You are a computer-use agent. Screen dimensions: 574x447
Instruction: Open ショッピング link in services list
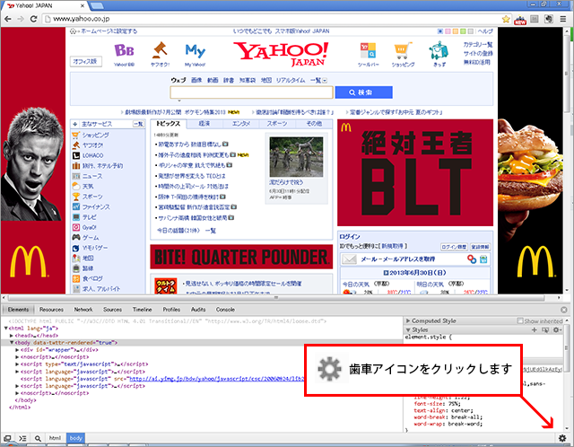click(x=95, y=135)
